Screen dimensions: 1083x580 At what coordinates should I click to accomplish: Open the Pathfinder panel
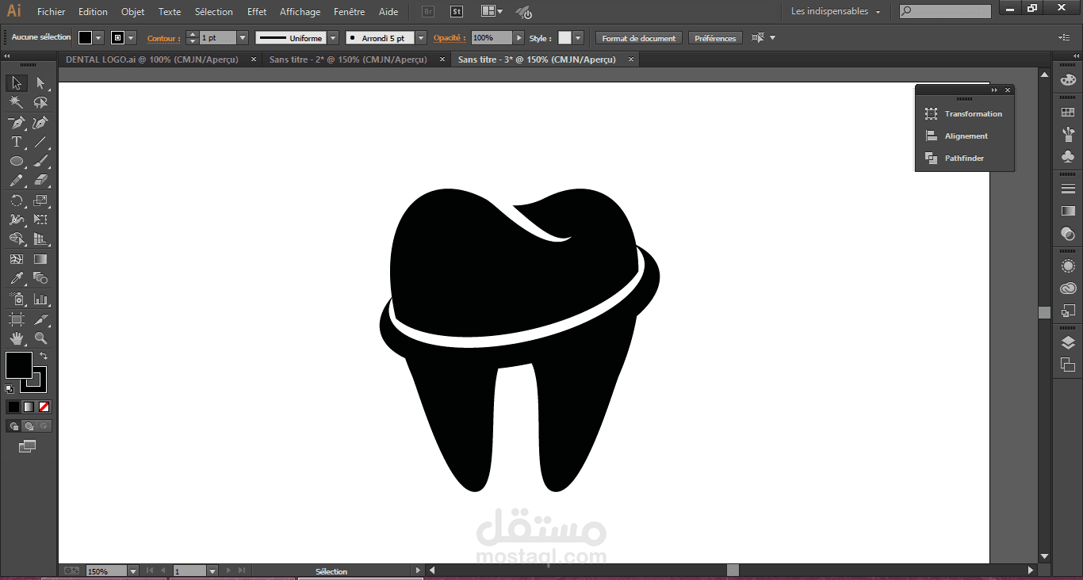964,158
